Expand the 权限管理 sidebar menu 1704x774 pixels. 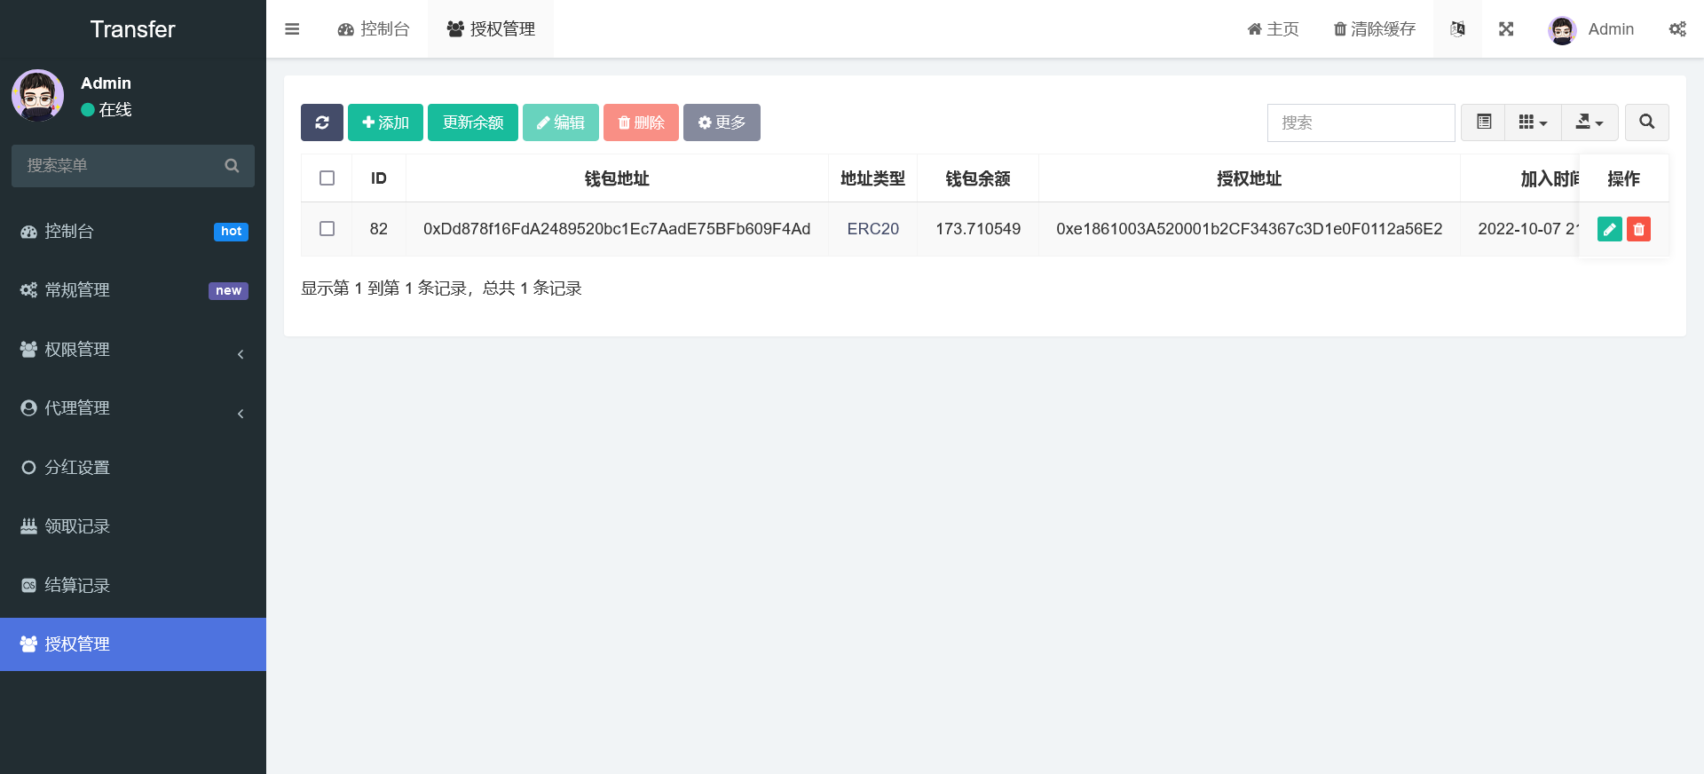(x=133, y=350)
